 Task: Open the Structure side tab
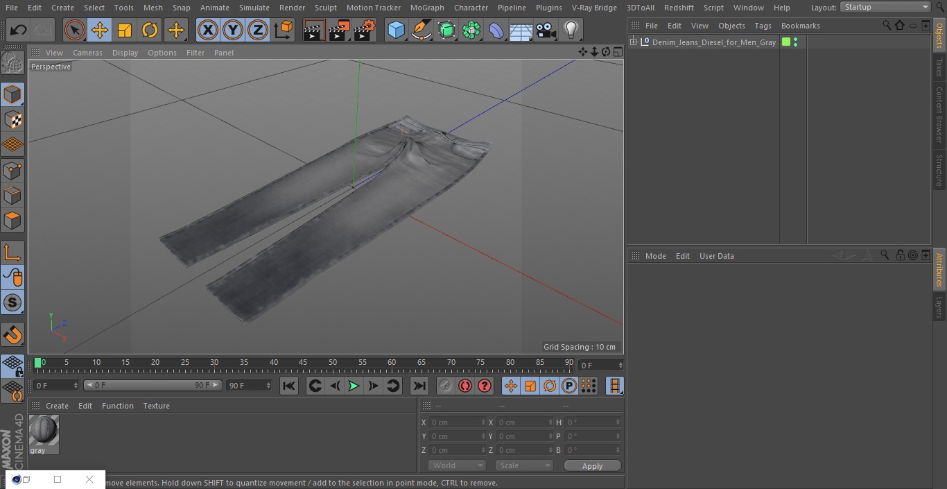click(x=939, y=170)
